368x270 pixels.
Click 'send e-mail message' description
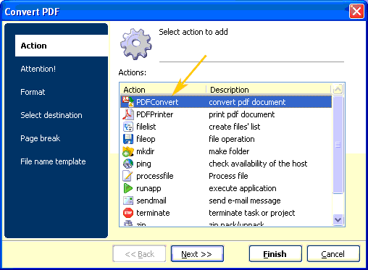[245, 201]
